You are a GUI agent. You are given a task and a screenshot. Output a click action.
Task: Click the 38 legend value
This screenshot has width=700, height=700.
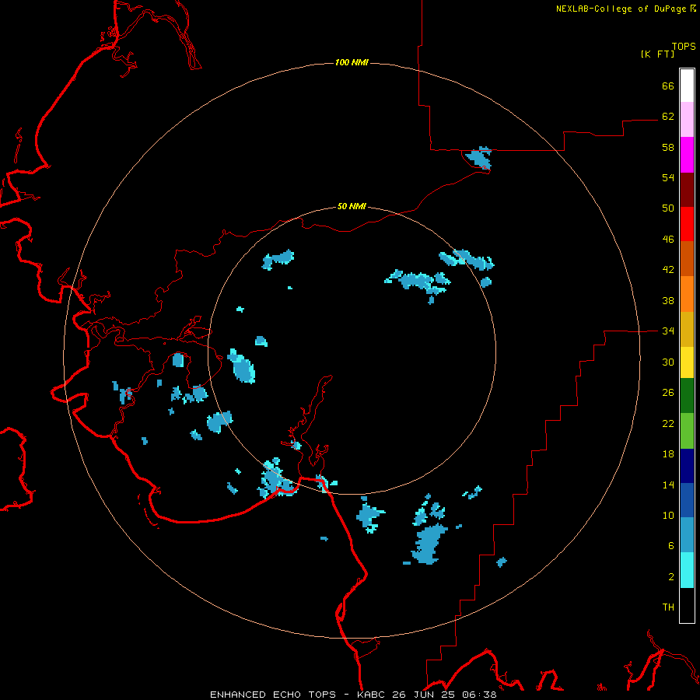668,300
